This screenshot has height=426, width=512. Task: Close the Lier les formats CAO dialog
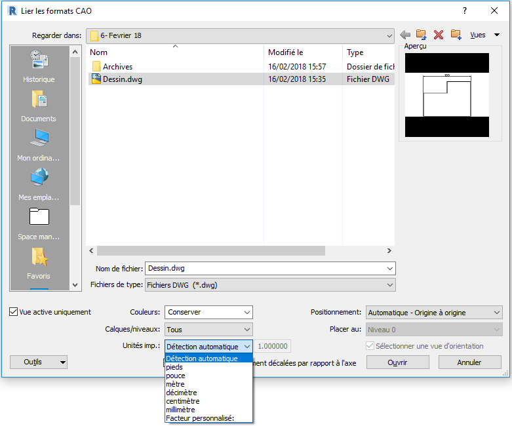tap(494, 10)
